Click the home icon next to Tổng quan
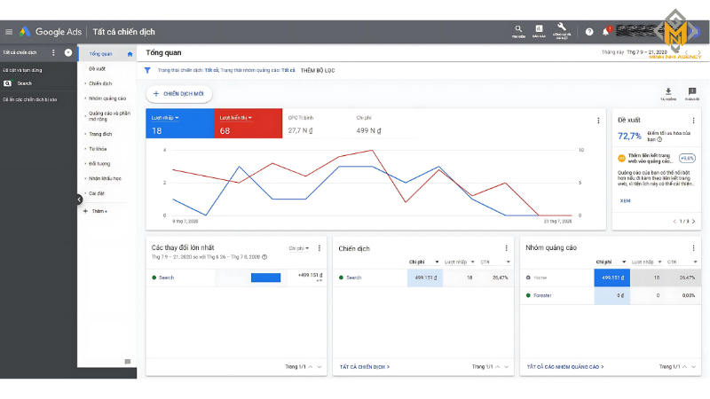Screen dimensions: 710x399 pos(130,54)
